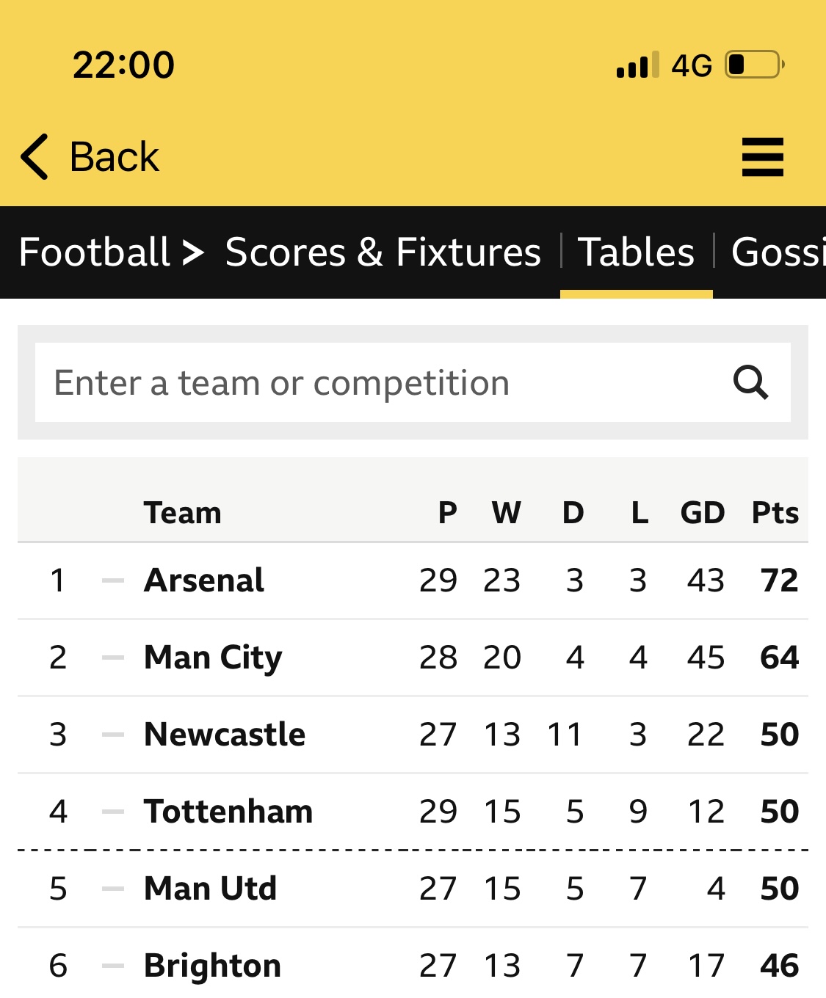Tap the back chevron arrow
The width and height of the screenshot is (826, 998).
[35, 157]
